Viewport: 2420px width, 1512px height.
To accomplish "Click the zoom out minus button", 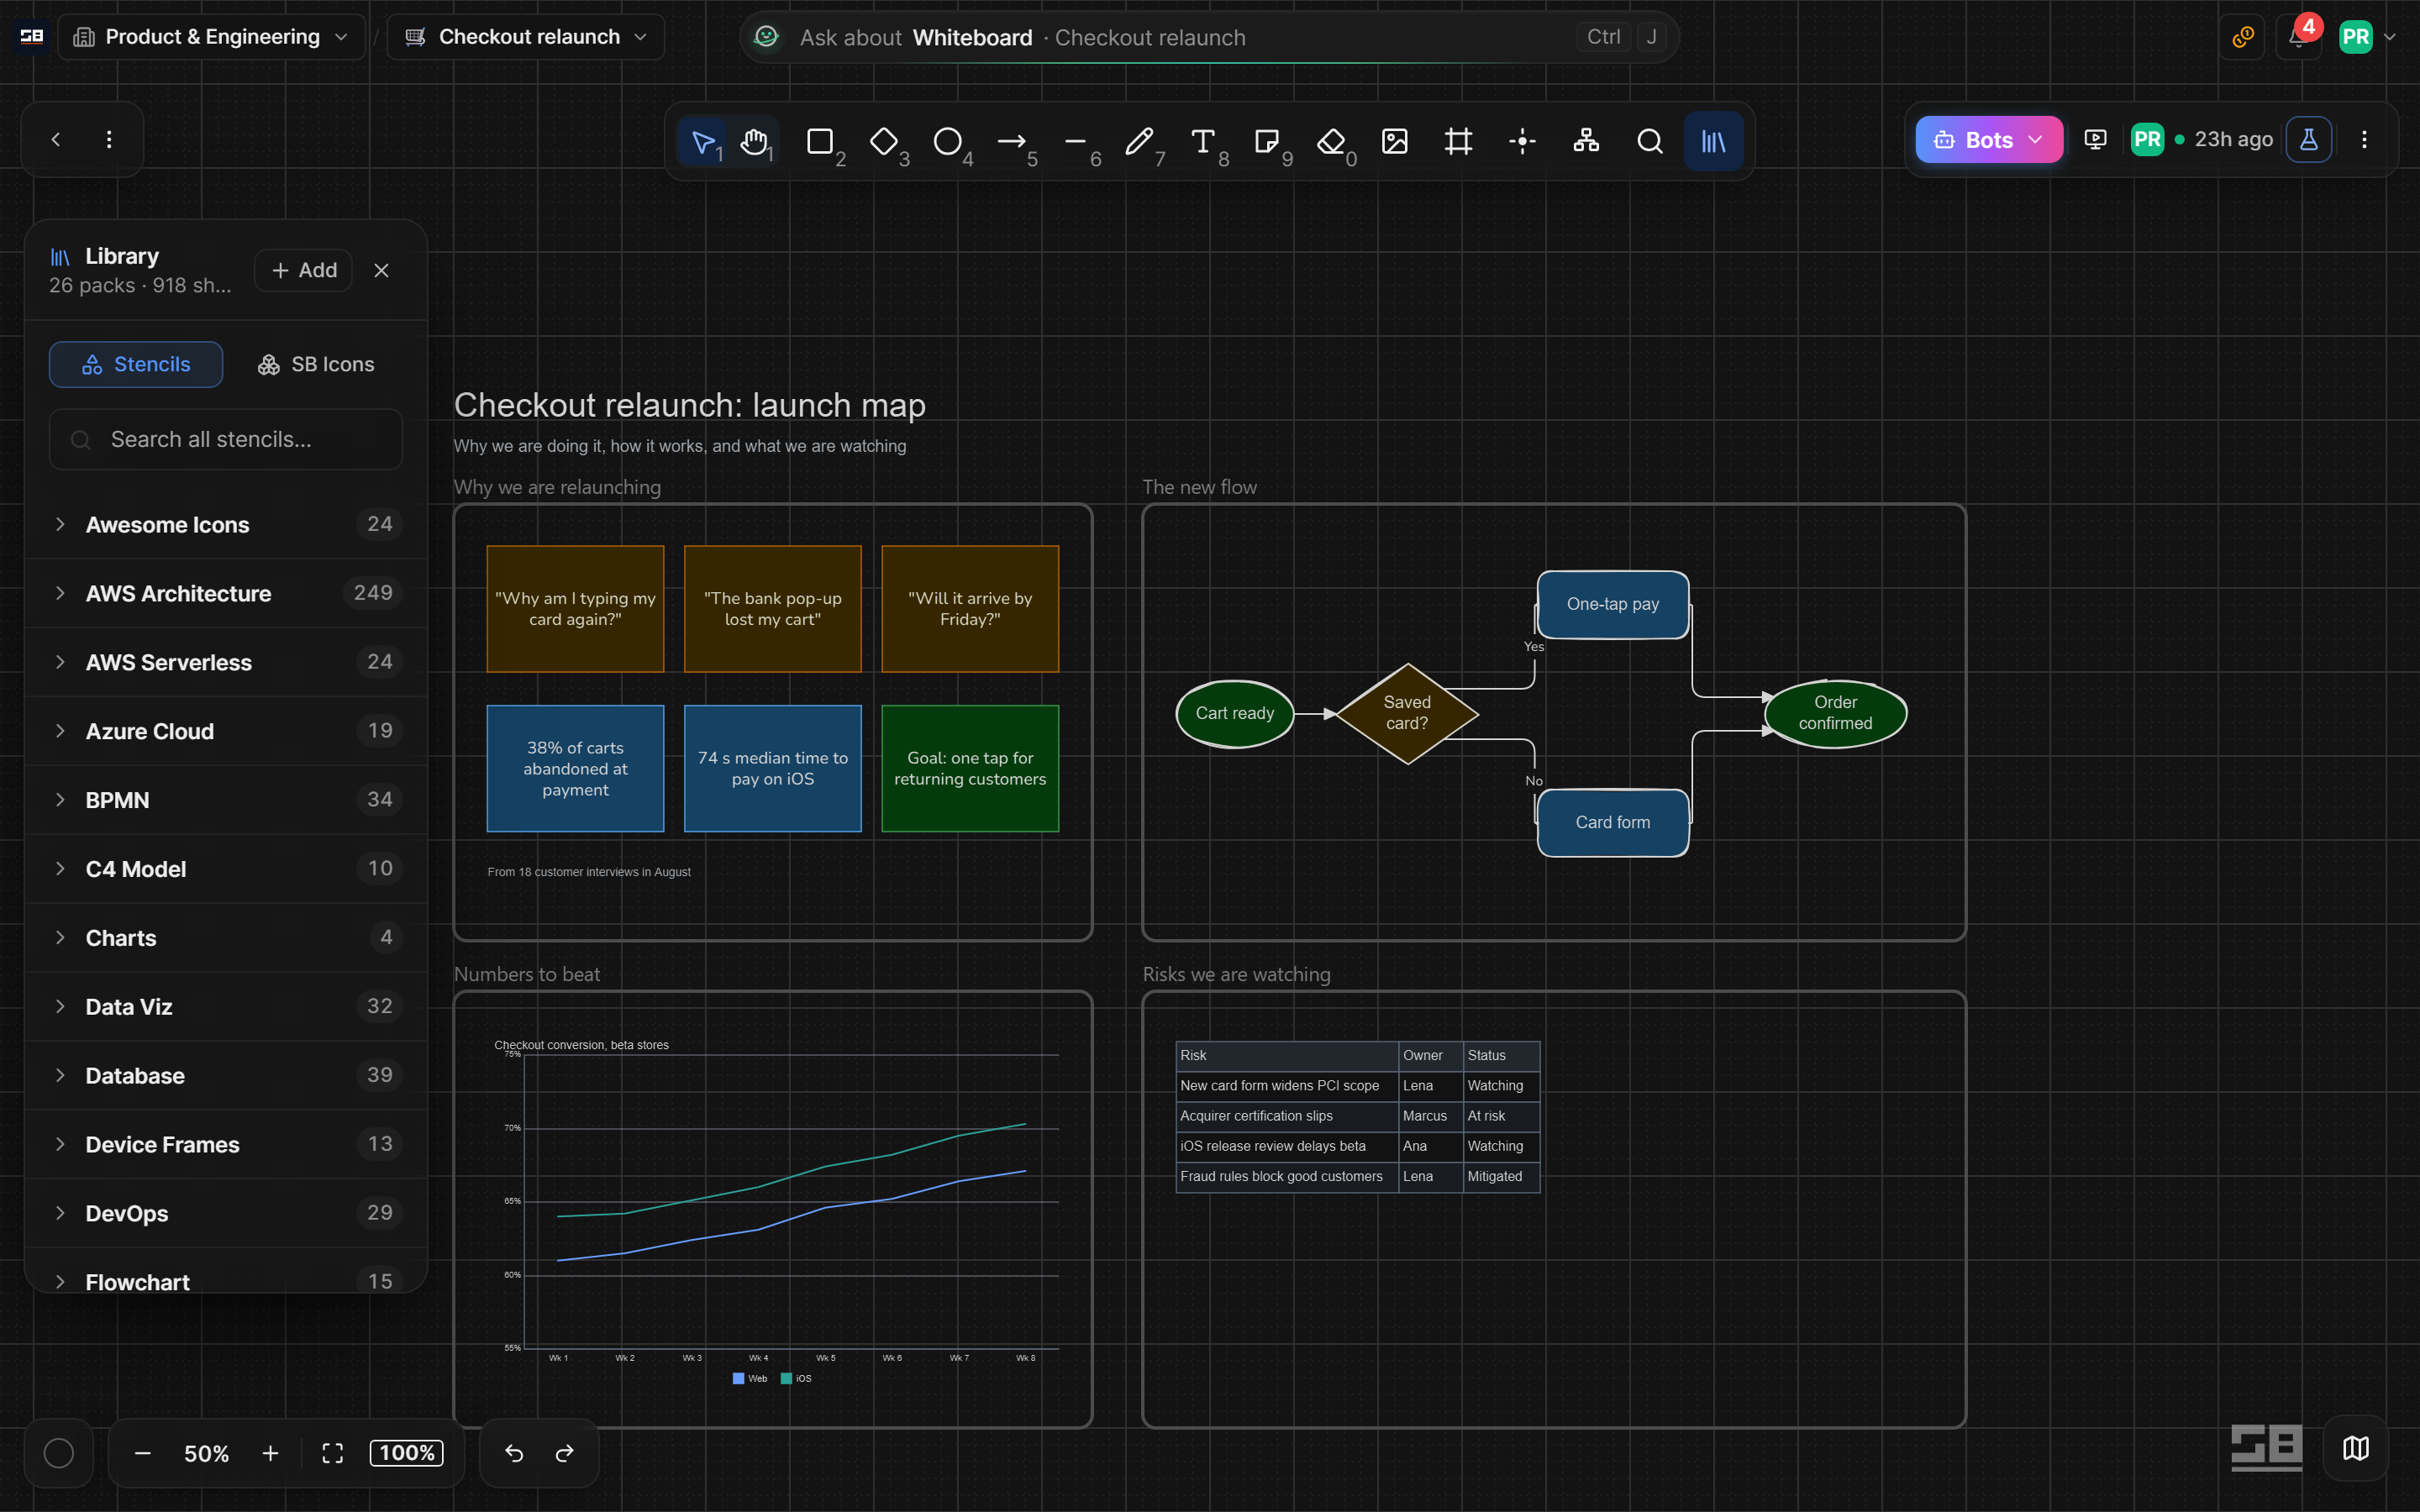I will (143, 1453).
